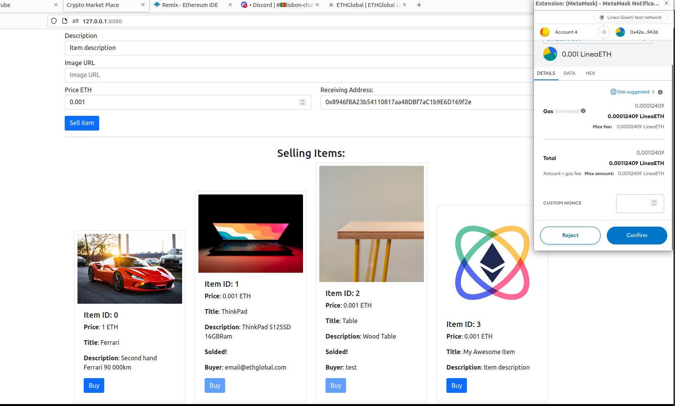Click the Selling Items heading
The width and height of the screenshot is (675, 406).
click(311, 153)
